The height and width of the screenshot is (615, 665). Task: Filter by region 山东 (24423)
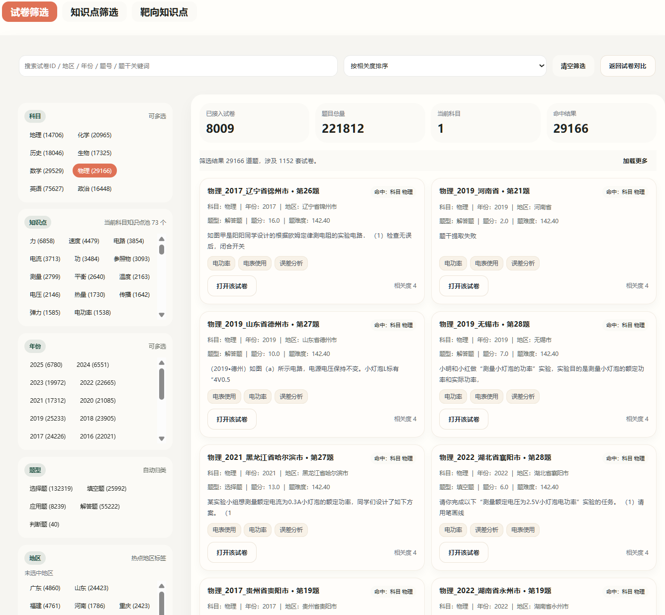coord(92,588)
